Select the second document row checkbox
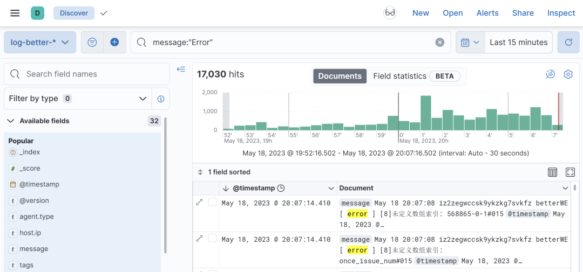Image resolution: width=583 pixels, height=272 pixels. tap(213, 238)
